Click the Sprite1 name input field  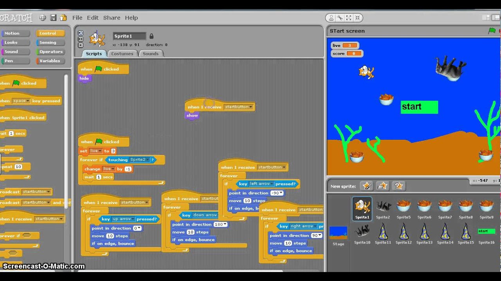pos(130,36)
